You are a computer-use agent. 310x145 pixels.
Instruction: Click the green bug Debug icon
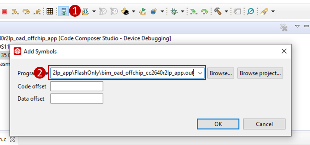pos(174,11)
